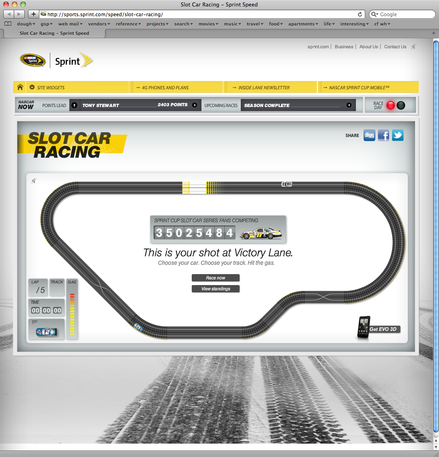Click arrow next to Tony Stewart 2403 points

(195, 105)
